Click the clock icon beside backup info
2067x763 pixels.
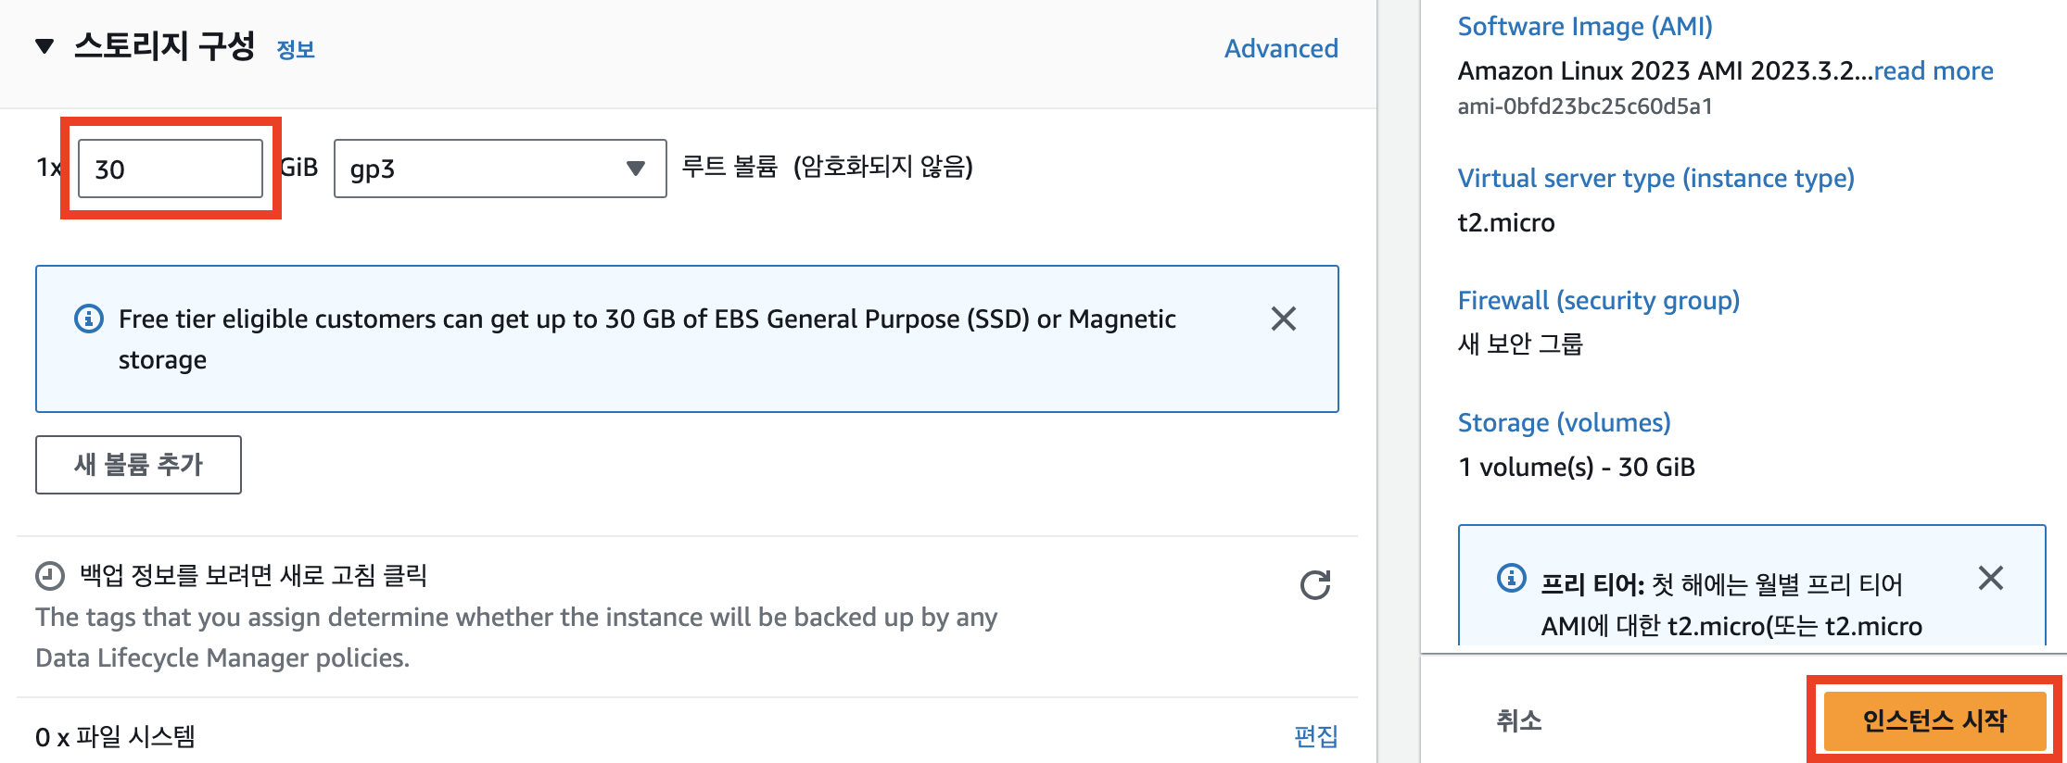coord(50,576)
